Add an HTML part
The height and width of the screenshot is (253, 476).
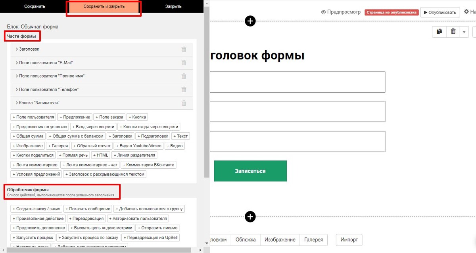(101, 155)
